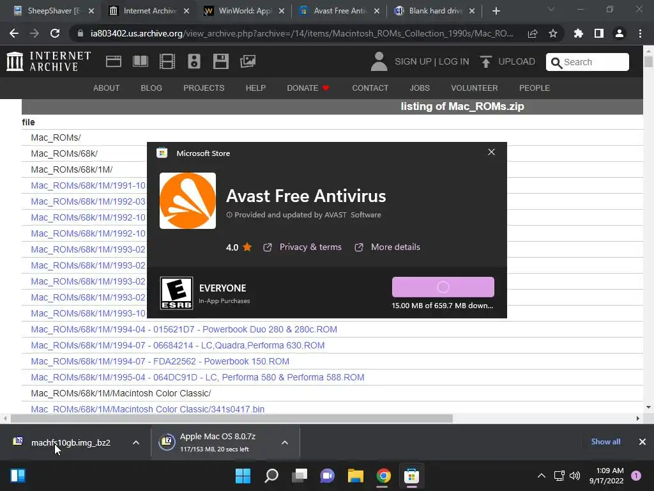Open a new browser tab
The image size is (654, 491).
click(496, 11)
